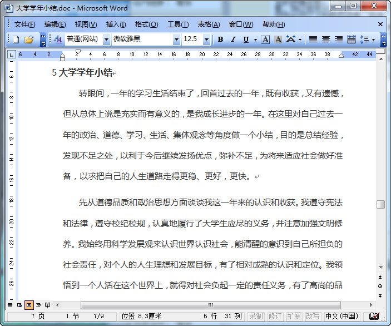The height and width of the screenshot is (326, 391).
Task: Toggle 扩展 extend selection mode
Action: (294, 316)
